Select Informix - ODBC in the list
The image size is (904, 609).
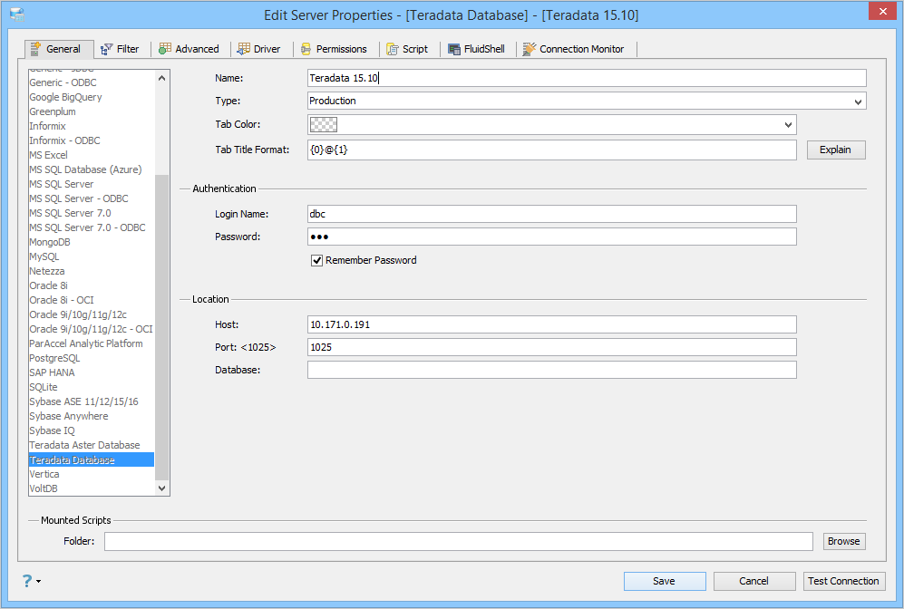(x=92, y=140)
